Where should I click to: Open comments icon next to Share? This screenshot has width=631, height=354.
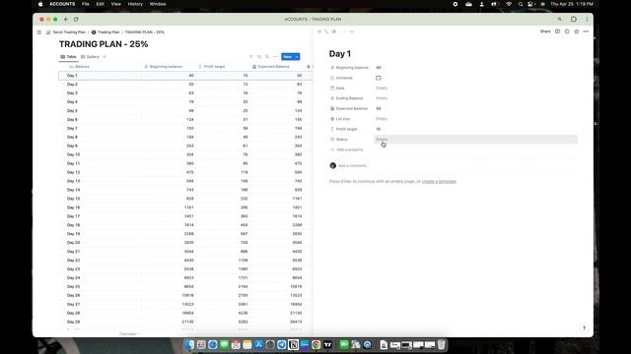(x=557, y=31)
